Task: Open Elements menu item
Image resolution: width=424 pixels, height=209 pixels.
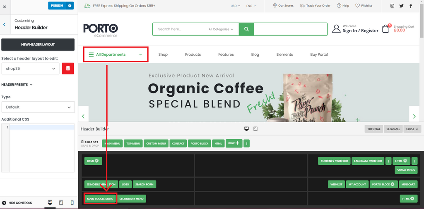Action: point(284,55)
